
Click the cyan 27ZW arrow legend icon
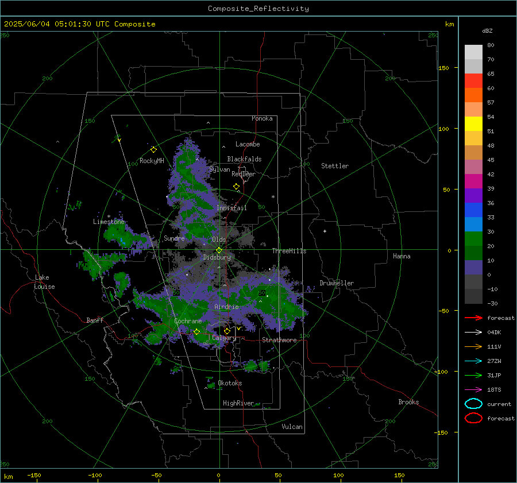point(473,361)
